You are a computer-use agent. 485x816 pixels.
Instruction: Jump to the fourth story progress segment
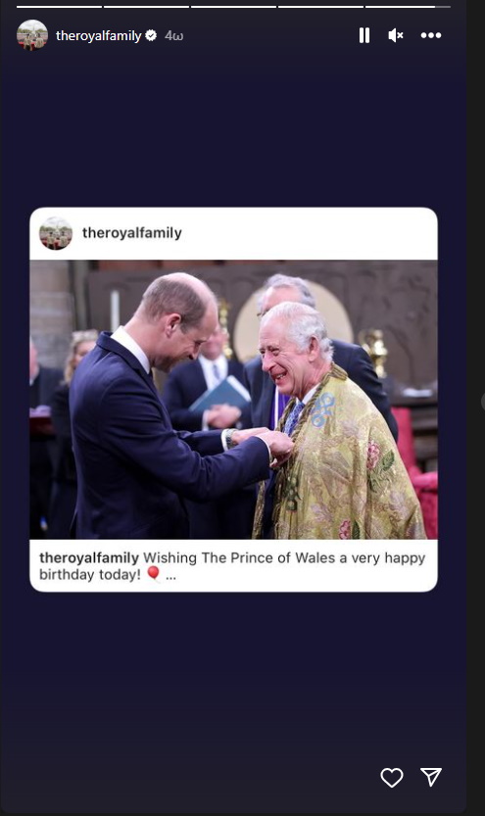click(x=320, y=7)
